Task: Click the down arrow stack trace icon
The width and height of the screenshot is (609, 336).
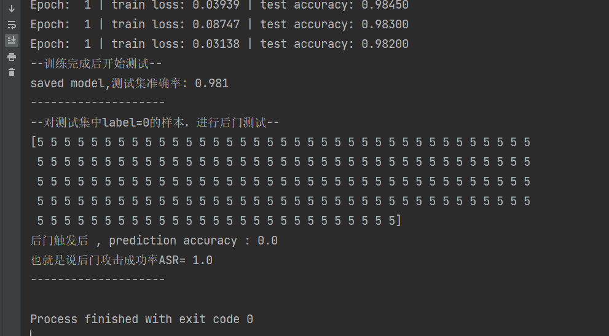Action: tap(11, 9)
